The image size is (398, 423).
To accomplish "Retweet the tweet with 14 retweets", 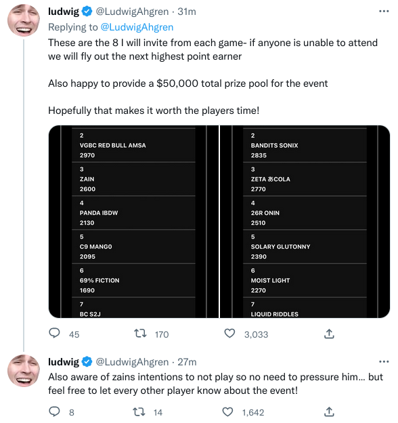I will tap(139, 412).
